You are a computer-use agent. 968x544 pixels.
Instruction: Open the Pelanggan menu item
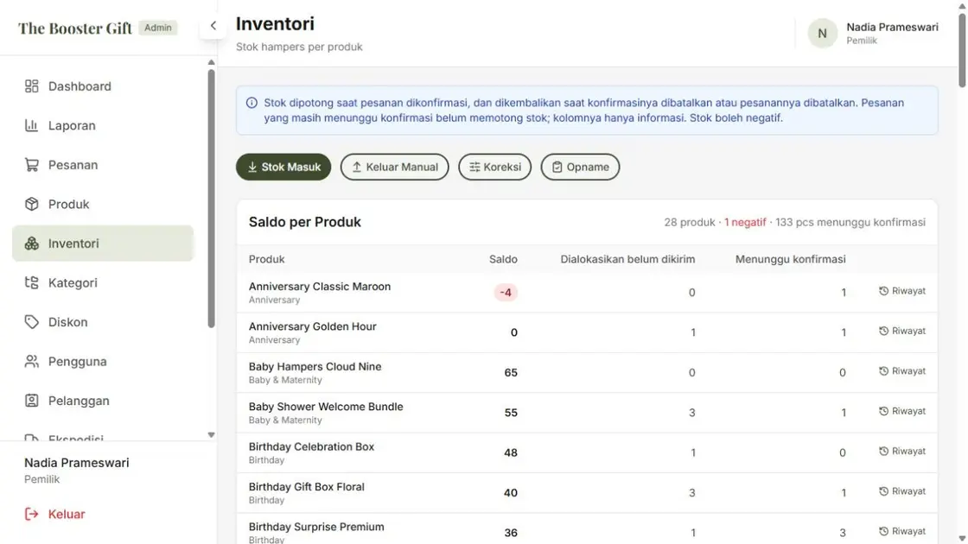tap(103, 401)
